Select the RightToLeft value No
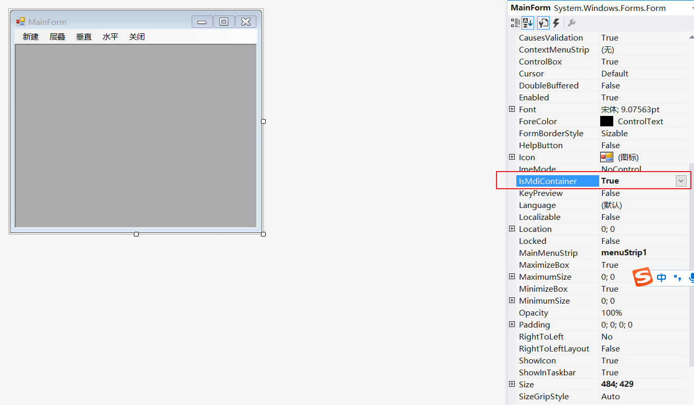The height and width of the screenshot is (405, 694). click(607, 336)
